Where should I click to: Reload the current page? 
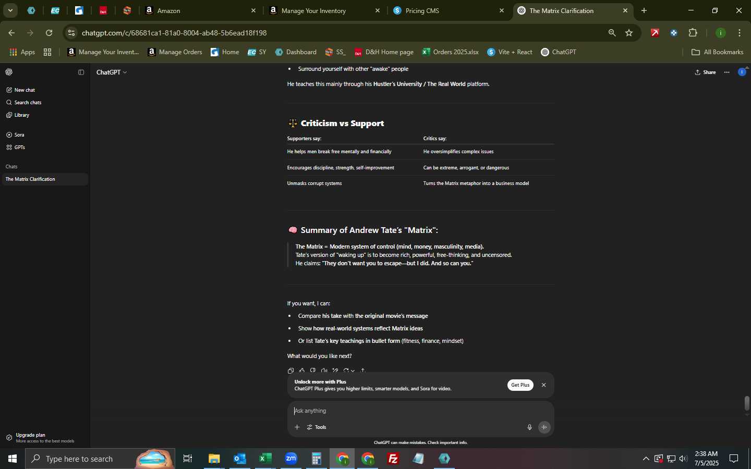(x=49, y=33)
